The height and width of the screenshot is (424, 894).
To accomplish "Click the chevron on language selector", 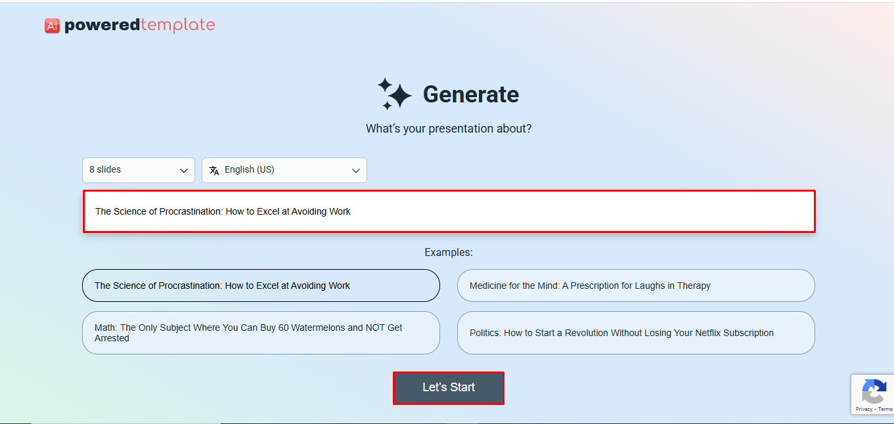I will tap(356, 169).
